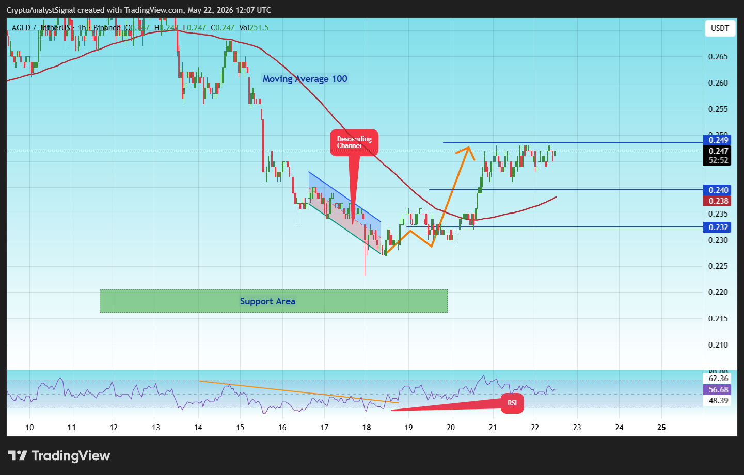
Task: Select the "Moving Average 100" text label
Action: [305, 79]
